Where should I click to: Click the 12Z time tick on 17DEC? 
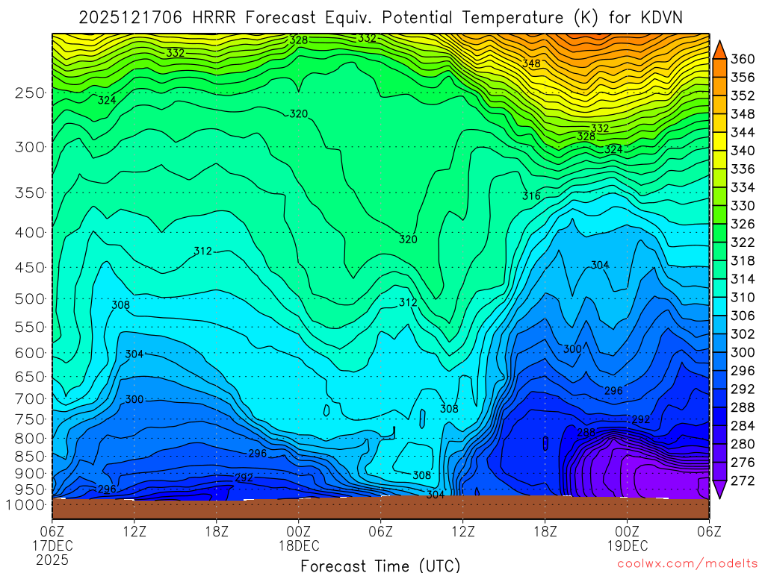pyautogui.click(x=134, y=531)
